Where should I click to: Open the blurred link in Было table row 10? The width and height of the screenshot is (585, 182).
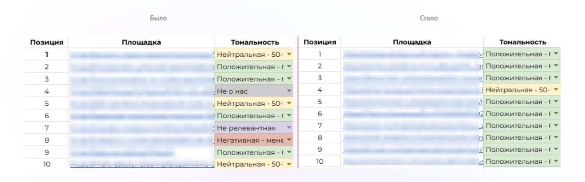142,164
